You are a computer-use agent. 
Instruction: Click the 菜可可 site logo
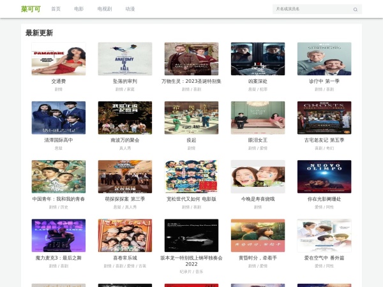[30, 9]
